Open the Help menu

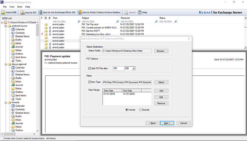point(28,7)
